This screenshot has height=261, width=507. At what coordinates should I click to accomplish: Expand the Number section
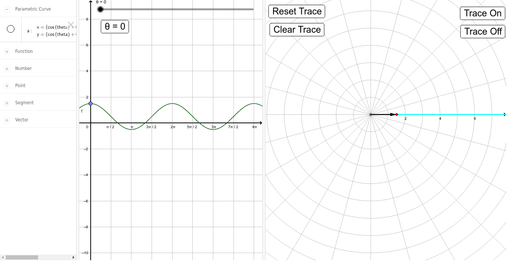tap(6, 68)
